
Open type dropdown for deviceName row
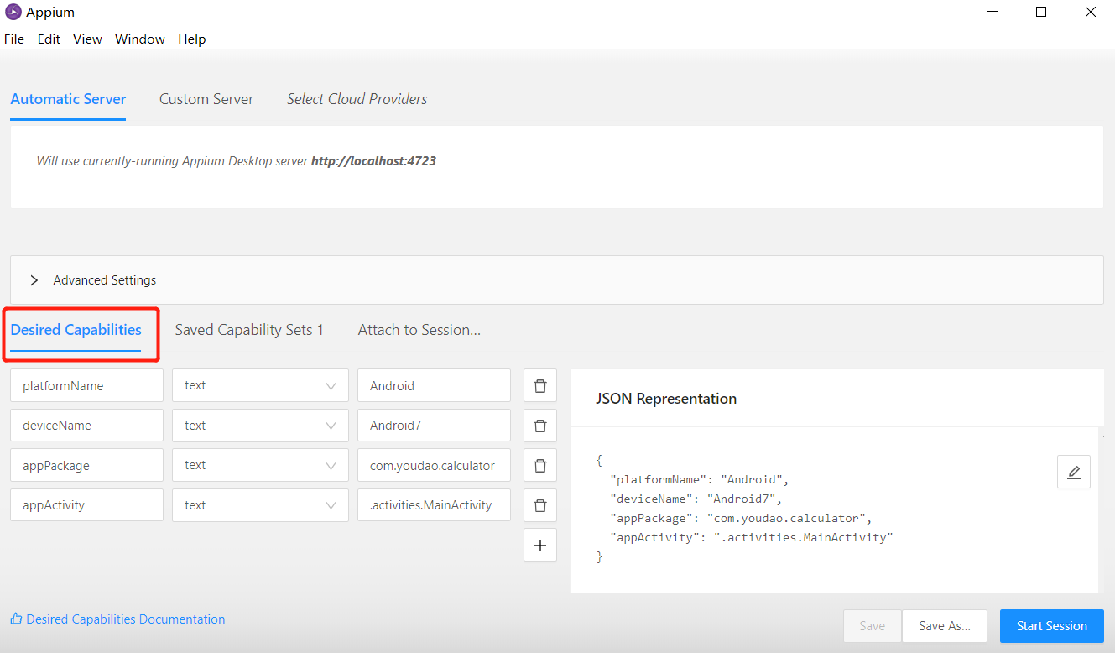(260, 426)
